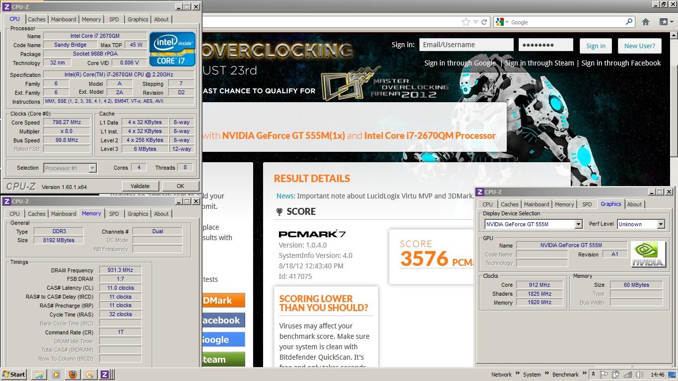This screenshot has height=381, width=678.
Task: Open URL history dropdown arrow
Action: (x=475, y=22)
